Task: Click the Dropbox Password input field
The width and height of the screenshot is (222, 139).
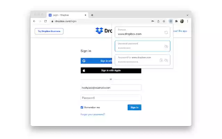Action: pyautogui.click(x=111, y=98)
